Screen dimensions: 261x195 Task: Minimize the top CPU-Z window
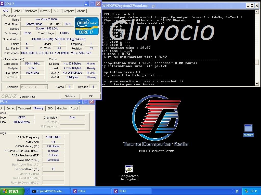(x=86, y=4)
